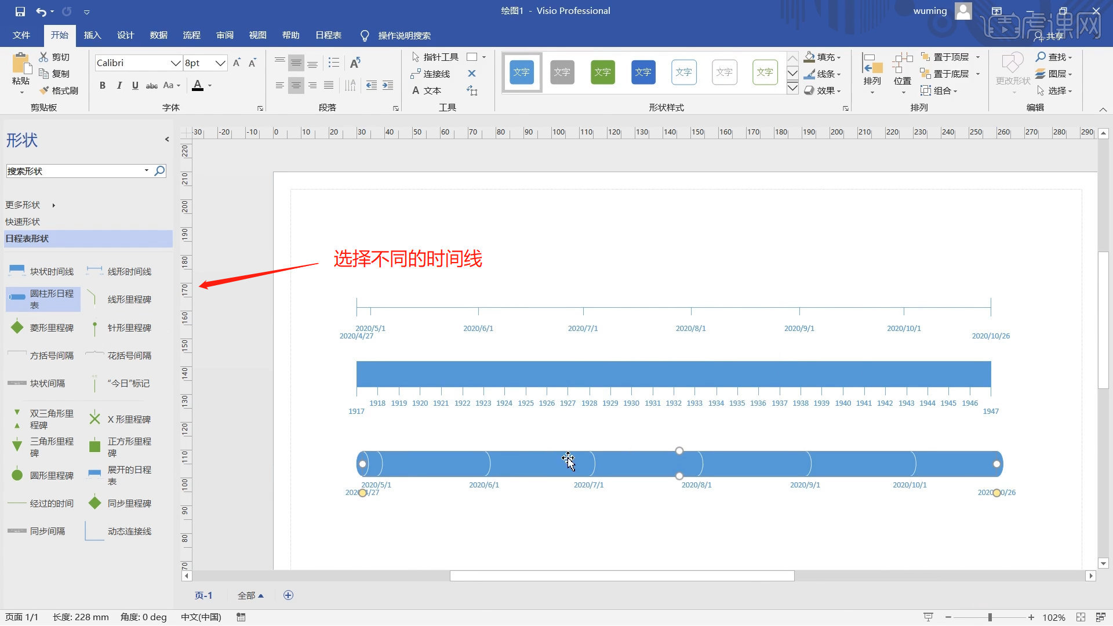Toggle justify text alignment

click(329, 85)
